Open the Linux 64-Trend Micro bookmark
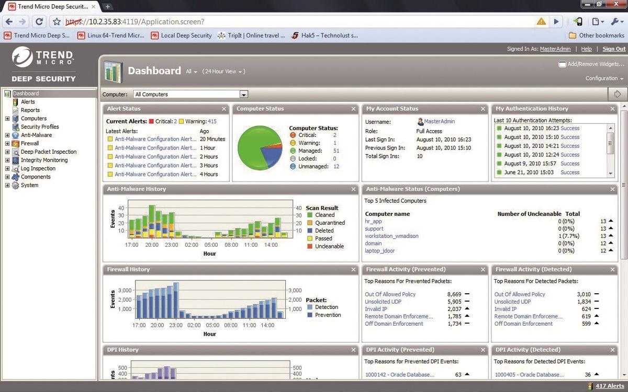This screenshot has width=628, height=392. [x=111, y=36]
